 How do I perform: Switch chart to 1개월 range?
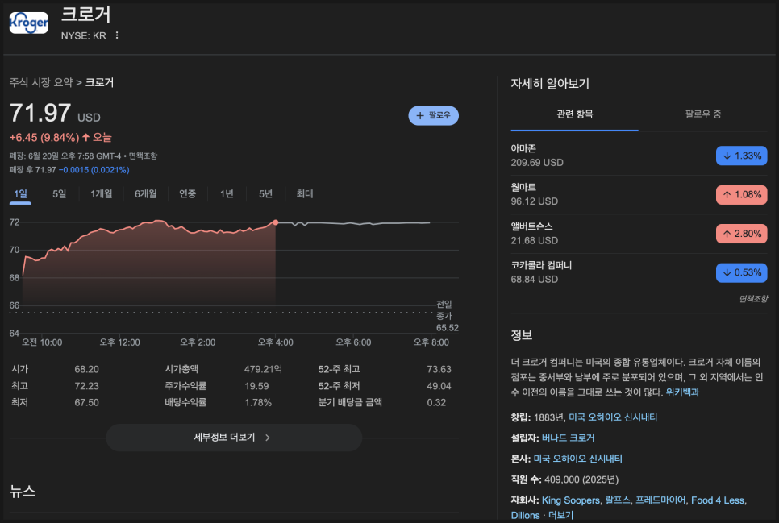click(102, 193)
